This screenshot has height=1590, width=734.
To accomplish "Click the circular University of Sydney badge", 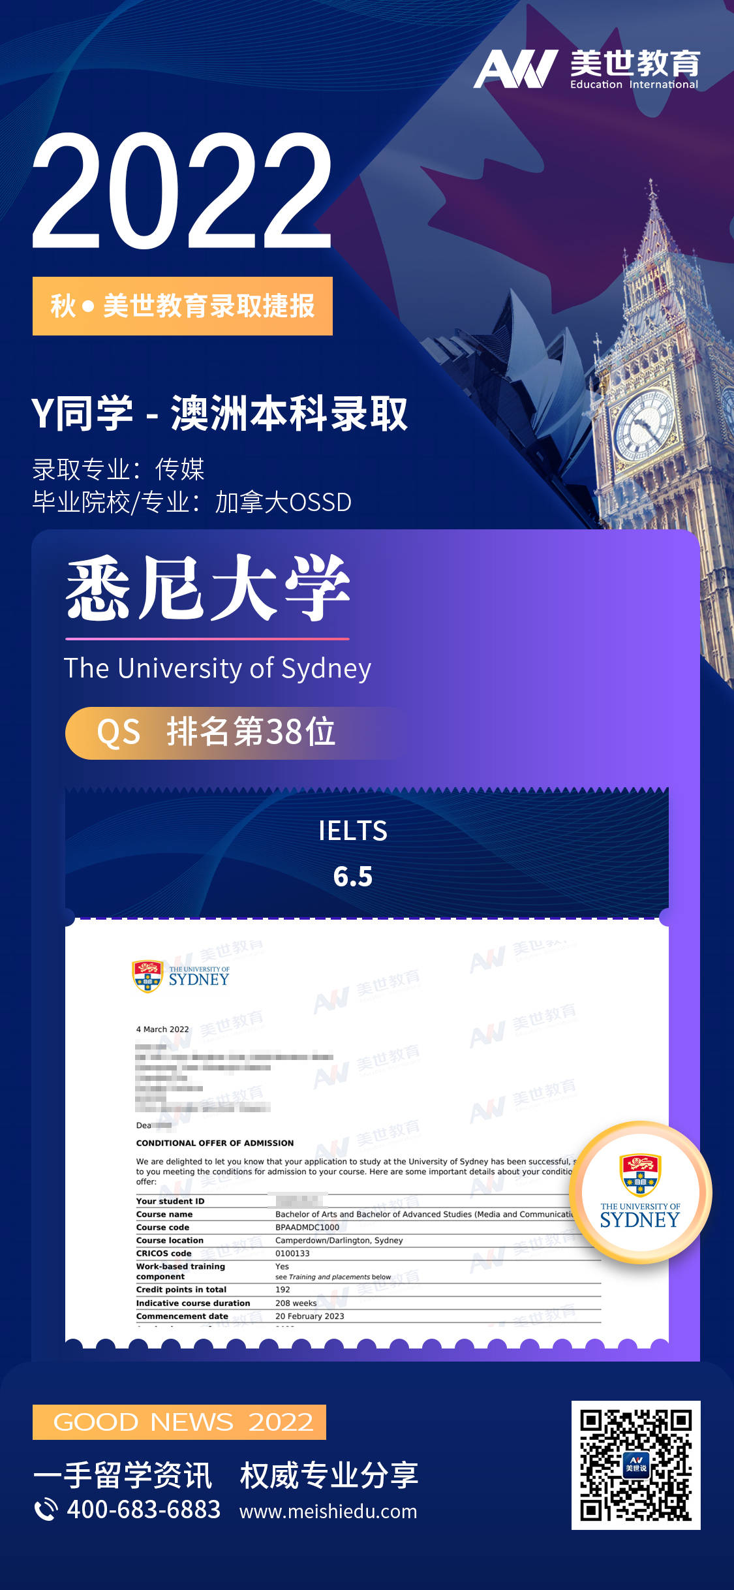I will (x=640, y=1192).
